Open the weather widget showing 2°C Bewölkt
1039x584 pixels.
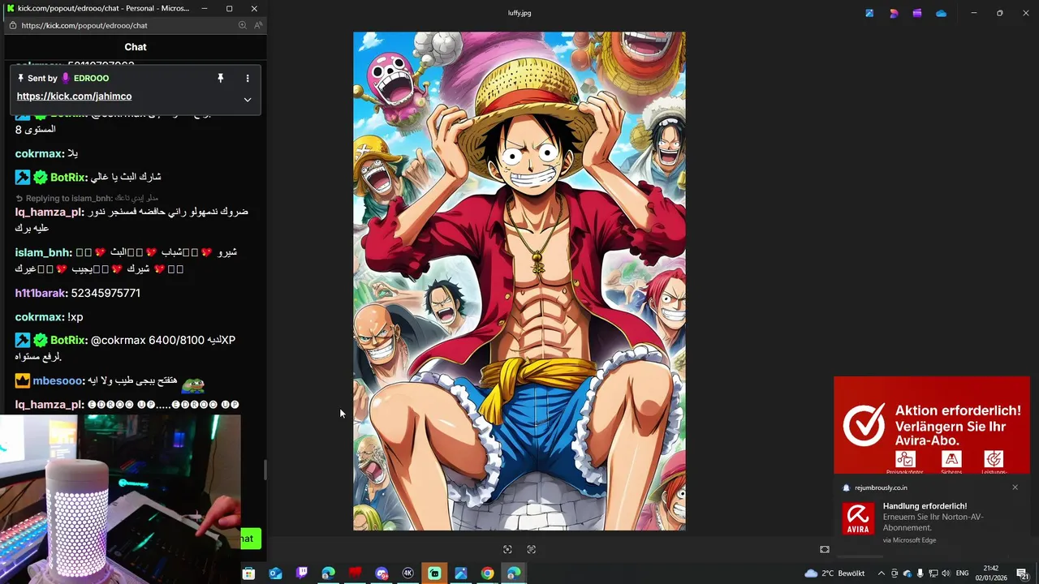[834, 573]
